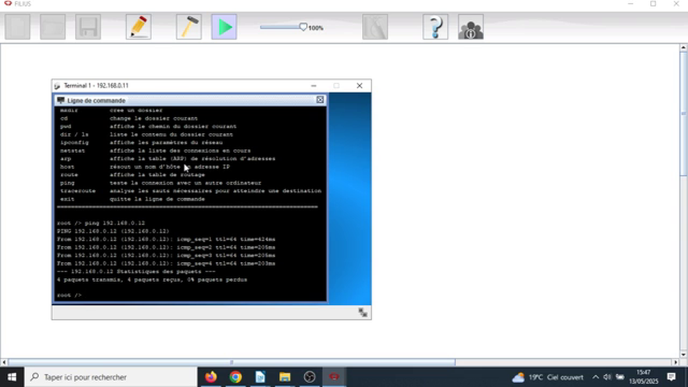This screenshot has height=387, width=688.
Task: Click the network icon below the terminal
Action: [363, 312]
